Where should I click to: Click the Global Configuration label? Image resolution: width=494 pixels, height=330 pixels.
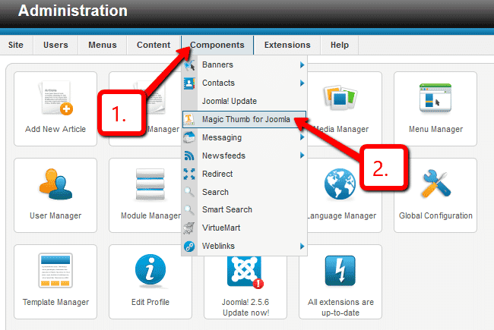435,215
